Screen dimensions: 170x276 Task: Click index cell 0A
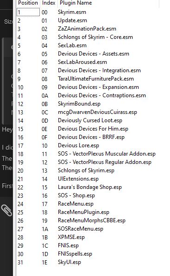point(45,96)
